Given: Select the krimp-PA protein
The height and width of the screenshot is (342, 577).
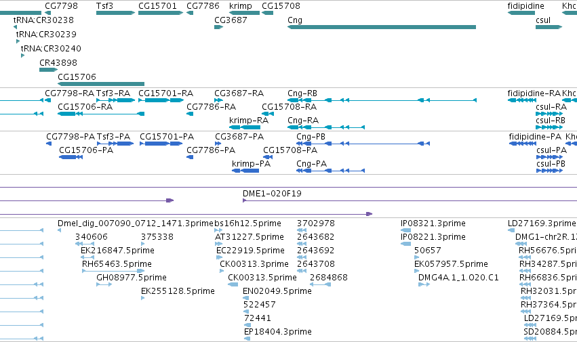Looking at the screenshot, I should 245,171.
